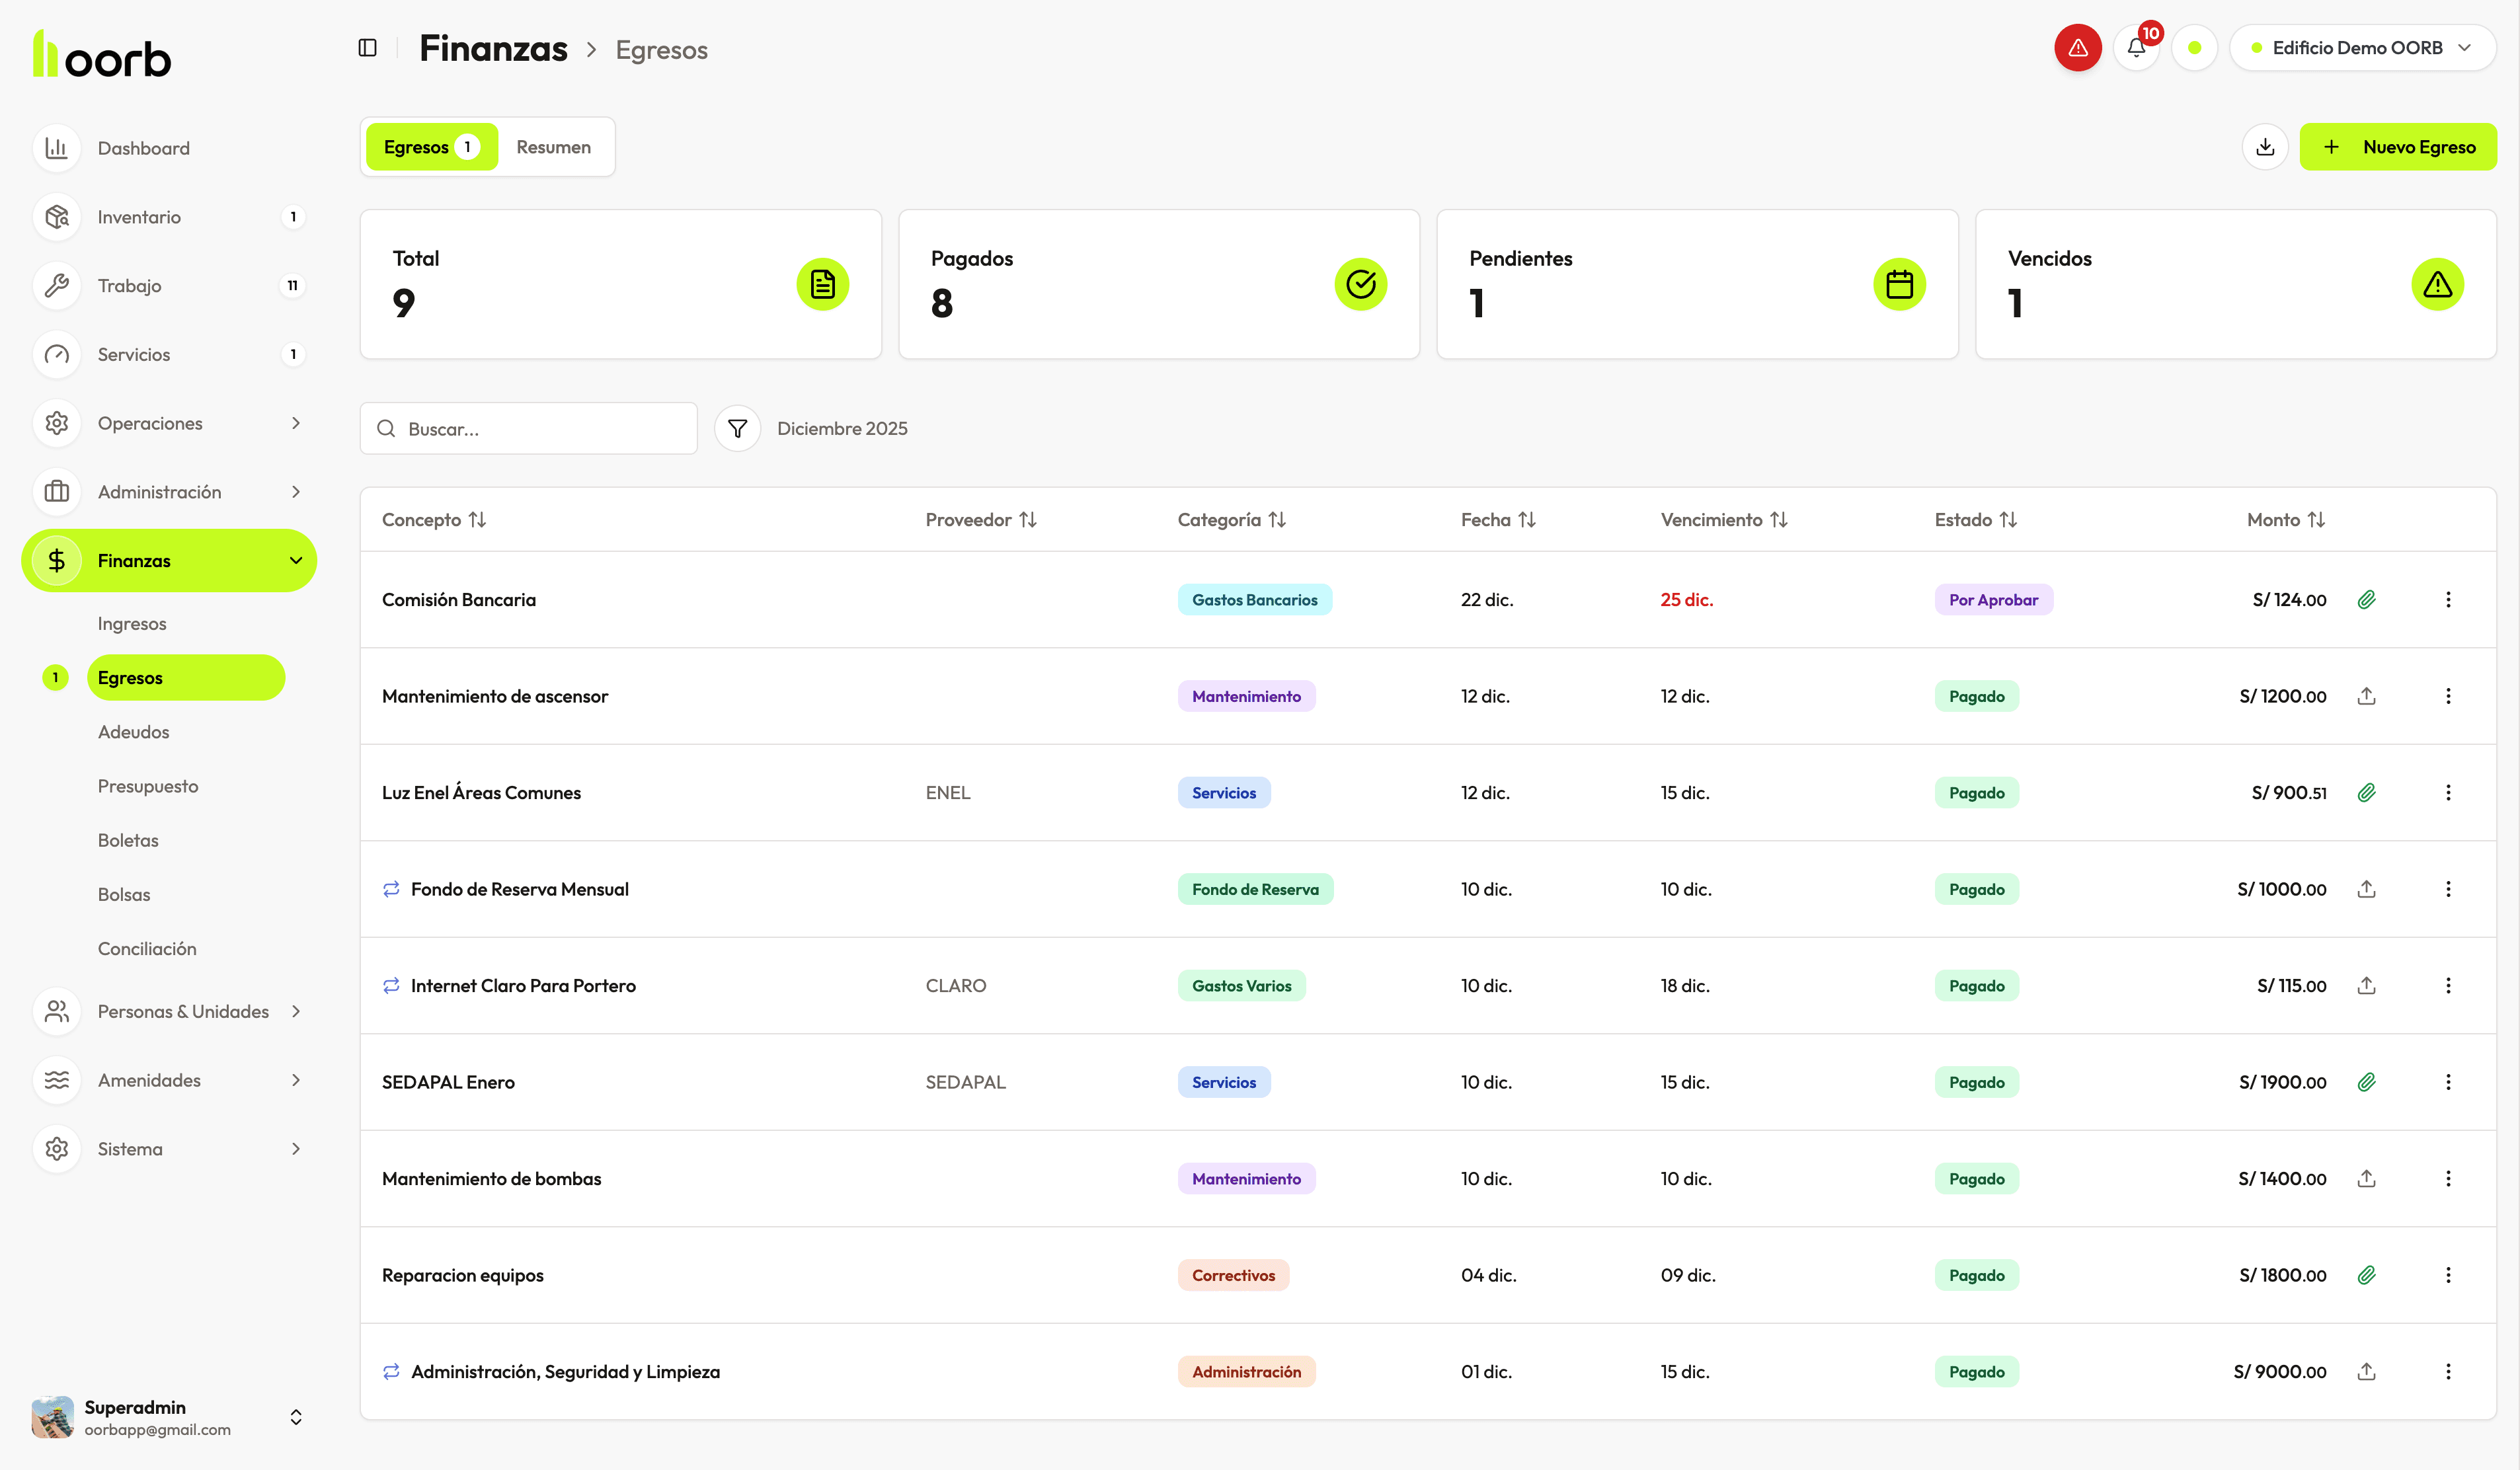This screenshot has height=1470, width=2520.
Task: Open Conciliación from the sidebar
Action: coord(147,948)
